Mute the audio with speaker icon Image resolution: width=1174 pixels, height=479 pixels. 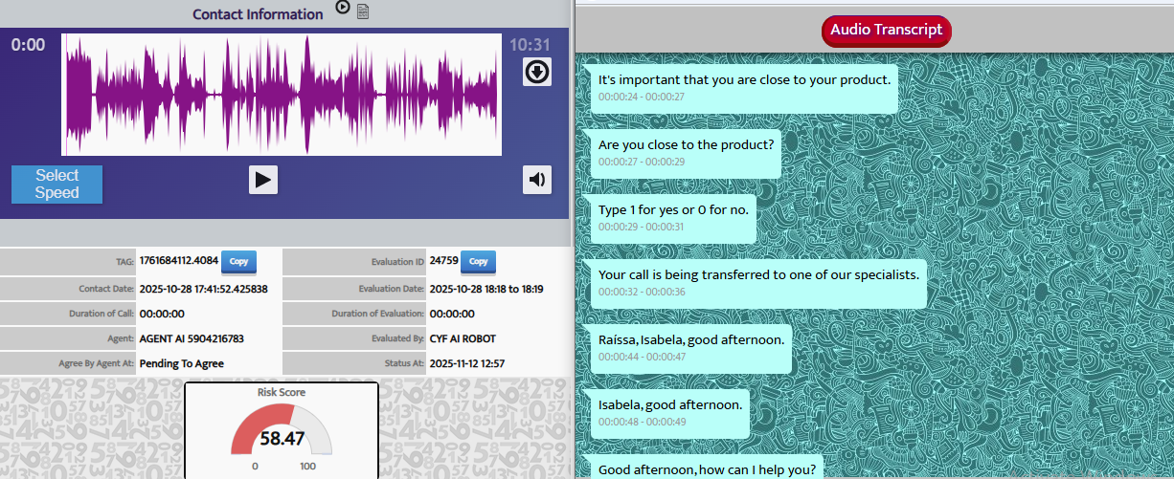pos(537,180)
